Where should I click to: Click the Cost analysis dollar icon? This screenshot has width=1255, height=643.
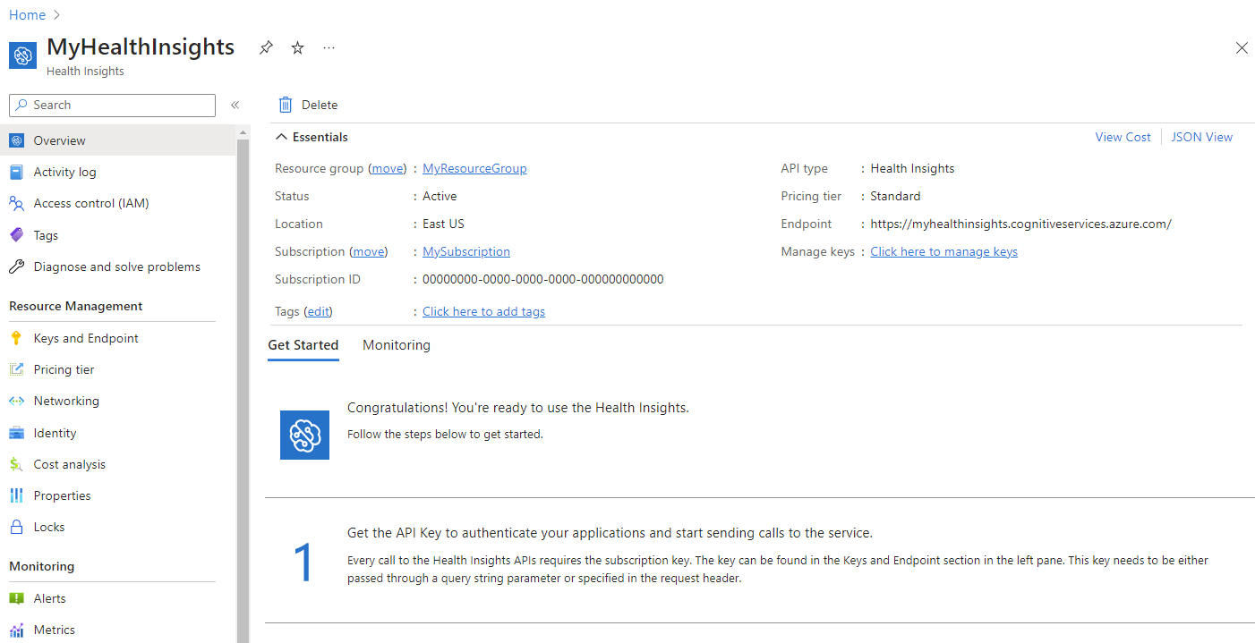click(16, 464)
